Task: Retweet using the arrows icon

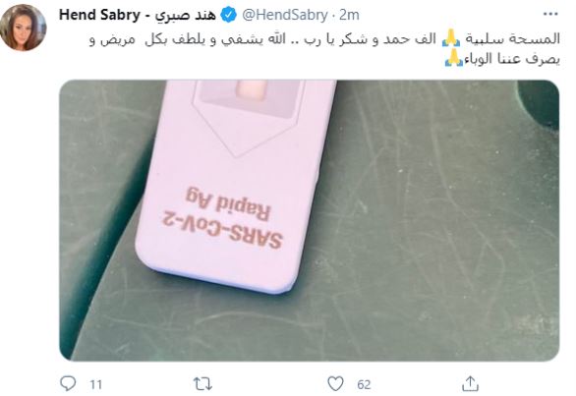Action: [x=202, y=384]
